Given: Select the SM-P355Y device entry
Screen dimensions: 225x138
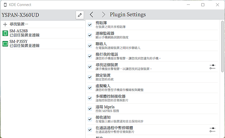Looking at the screenshot, I should (43, 44).
